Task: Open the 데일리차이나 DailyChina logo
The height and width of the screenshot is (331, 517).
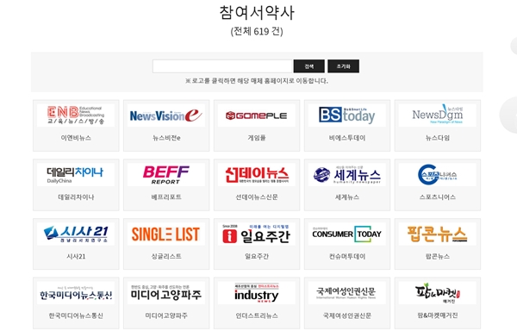Action: coord(76,174)
